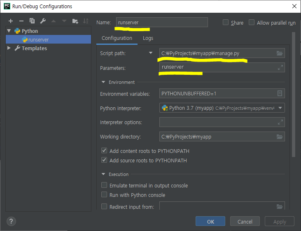Click the PyCharm logo in the title bar
Image resolution: width=301 pixels, height=231 pixels.
point(7,6)
